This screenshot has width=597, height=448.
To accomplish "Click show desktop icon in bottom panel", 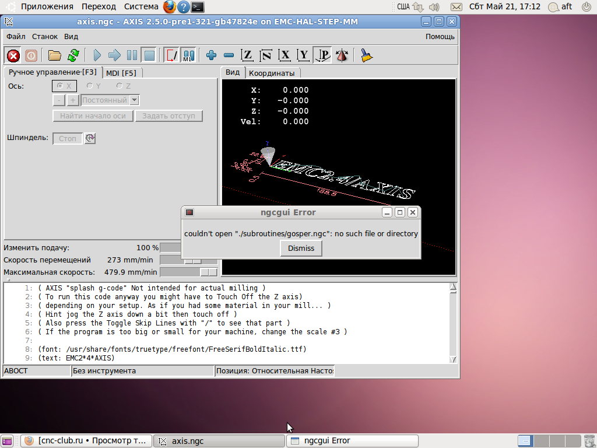I will (7, 441).
